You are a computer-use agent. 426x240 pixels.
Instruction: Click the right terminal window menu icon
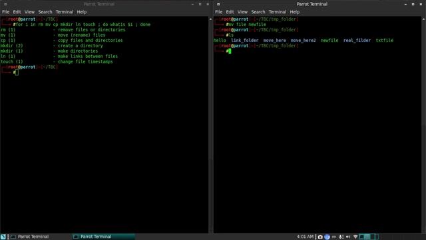(x=218, y=4)
